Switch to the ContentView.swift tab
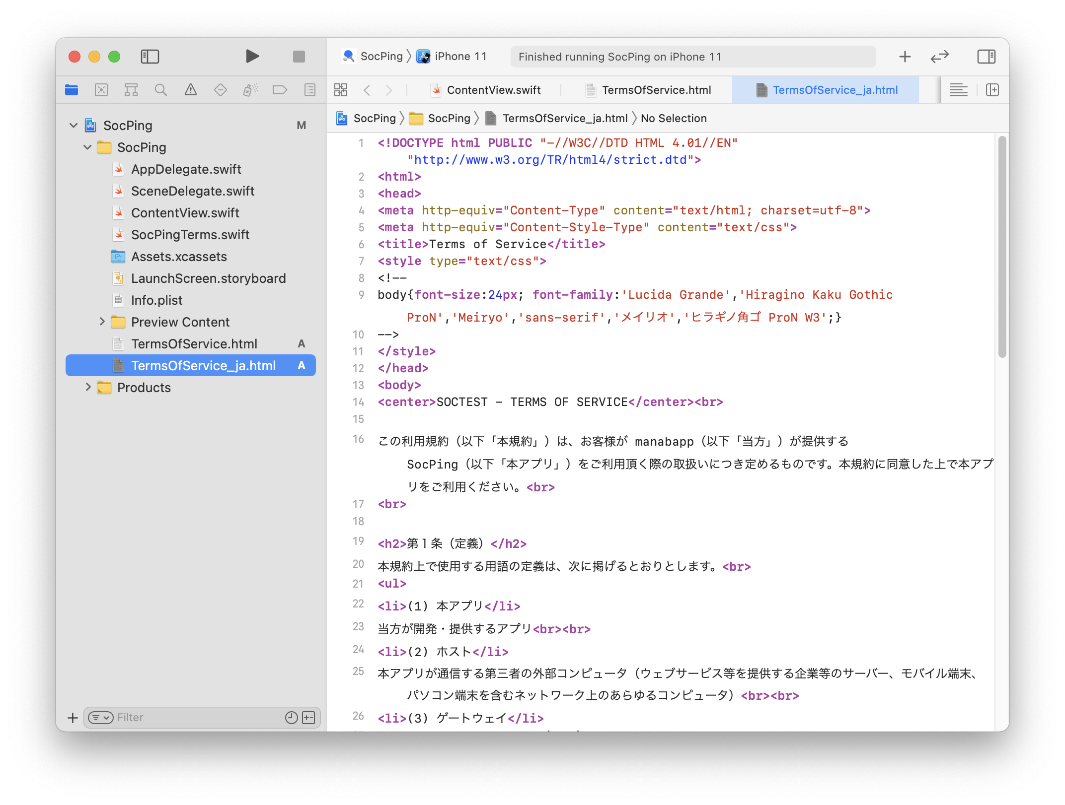Image resolution: width=1065 pixels, height=805 pixels. pos(493,90)
